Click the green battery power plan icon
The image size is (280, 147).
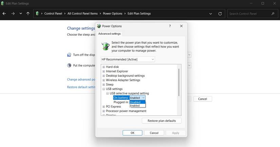click(x=105, y=46)
